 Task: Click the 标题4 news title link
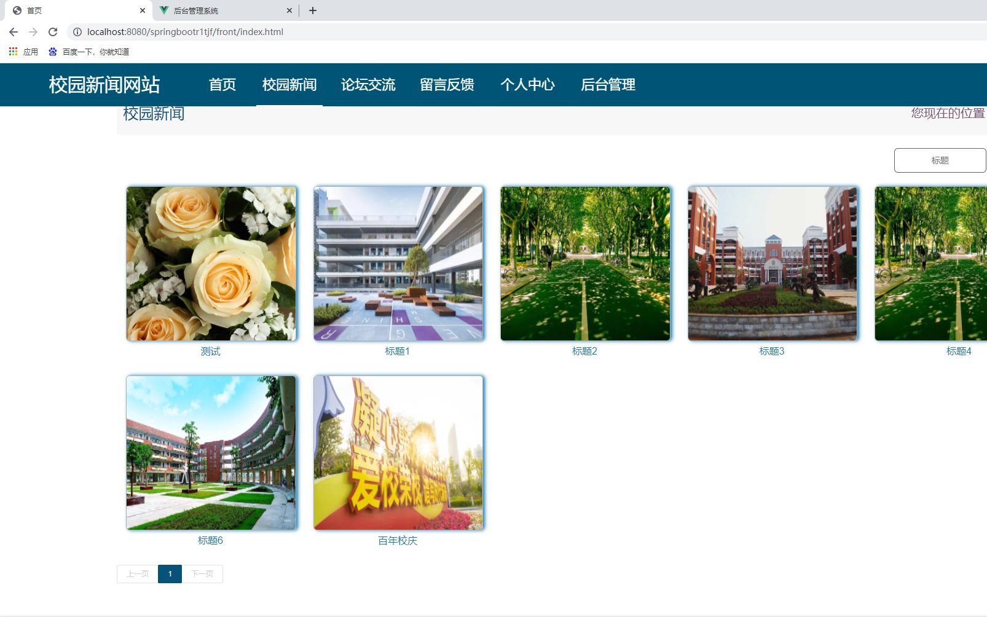959,352
